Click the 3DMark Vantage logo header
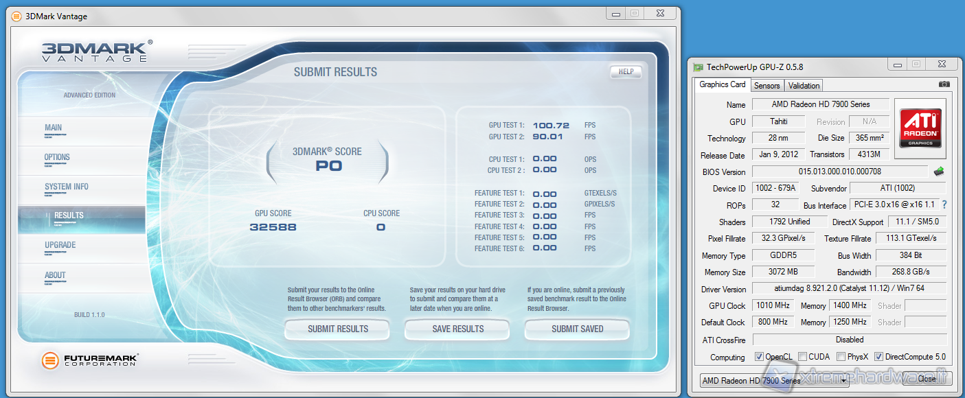This screenshot has height=398, width=965. pos(95,52)
